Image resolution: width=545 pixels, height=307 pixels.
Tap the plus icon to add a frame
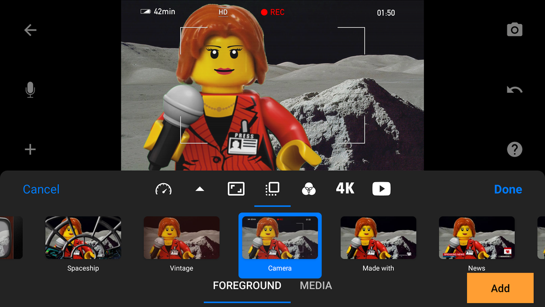(31, 149)
